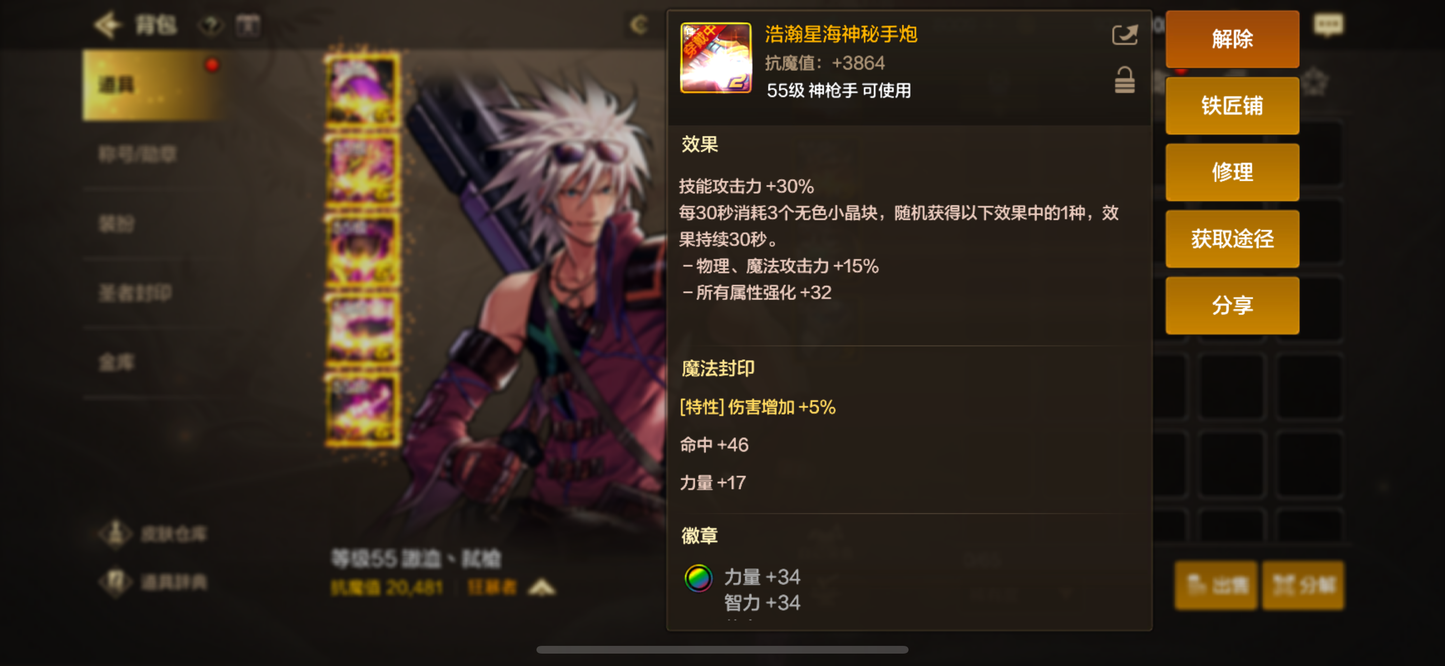Click the 浩瀚星海神秘手炮 weapon icon
Screen dimensions: 1445x666
[715, 58]
